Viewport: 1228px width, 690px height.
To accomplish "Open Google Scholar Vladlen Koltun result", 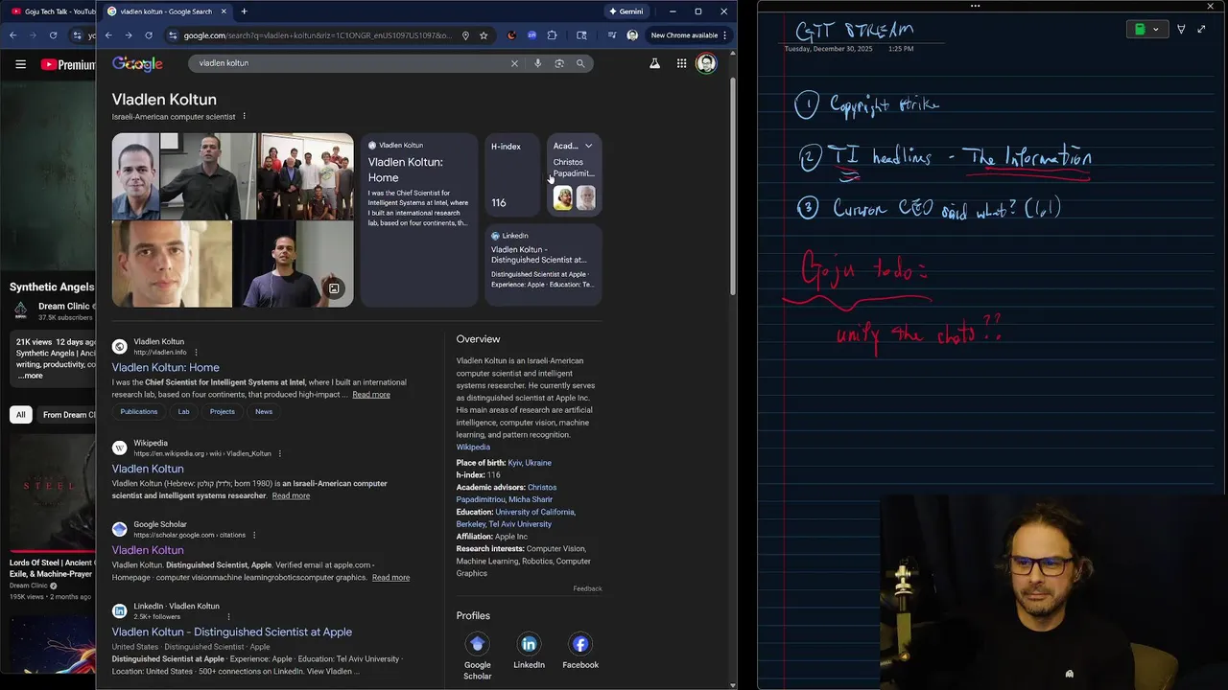I will pyautogui.click(x=148, y=550).
